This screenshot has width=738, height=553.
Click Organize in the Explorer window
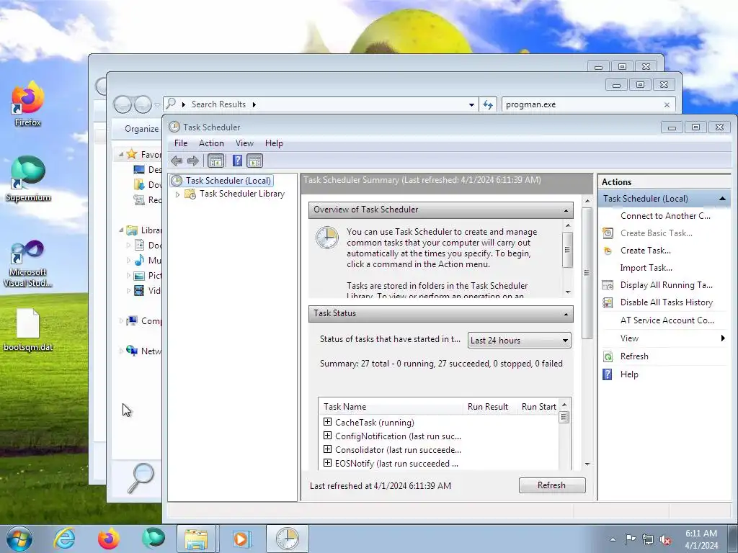[x=141, y=129]
